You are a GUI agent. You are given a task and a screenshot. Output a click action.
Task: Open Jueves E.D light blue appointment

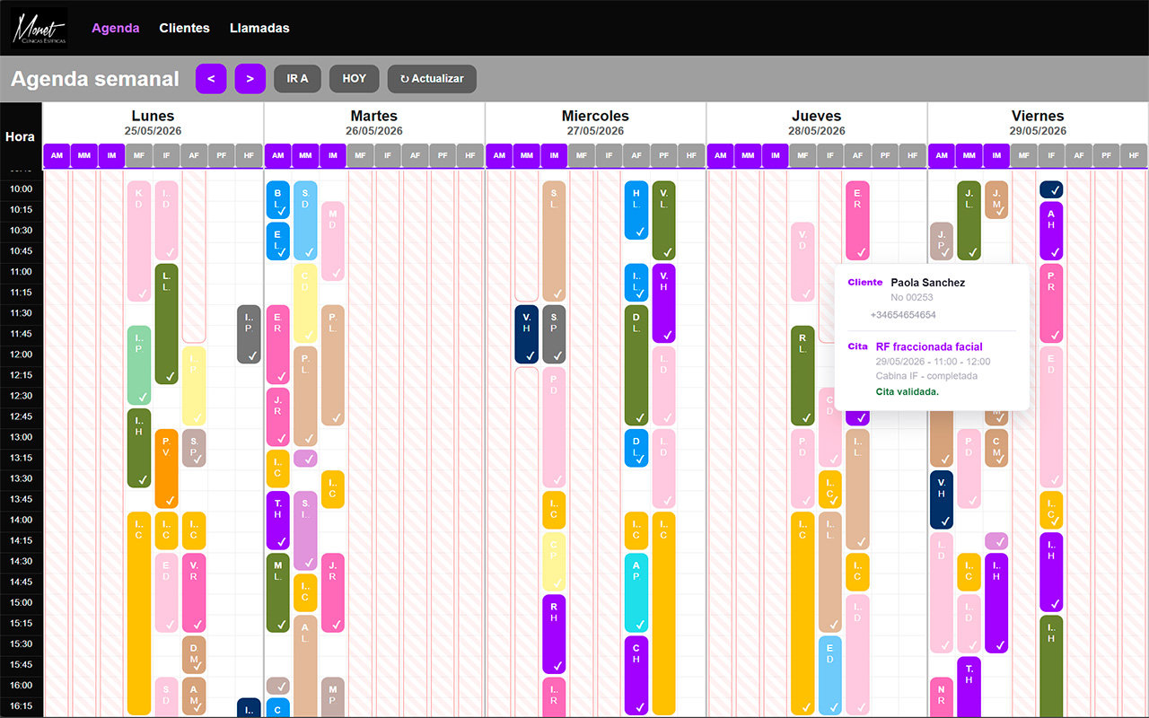click(x=830, y=676)
